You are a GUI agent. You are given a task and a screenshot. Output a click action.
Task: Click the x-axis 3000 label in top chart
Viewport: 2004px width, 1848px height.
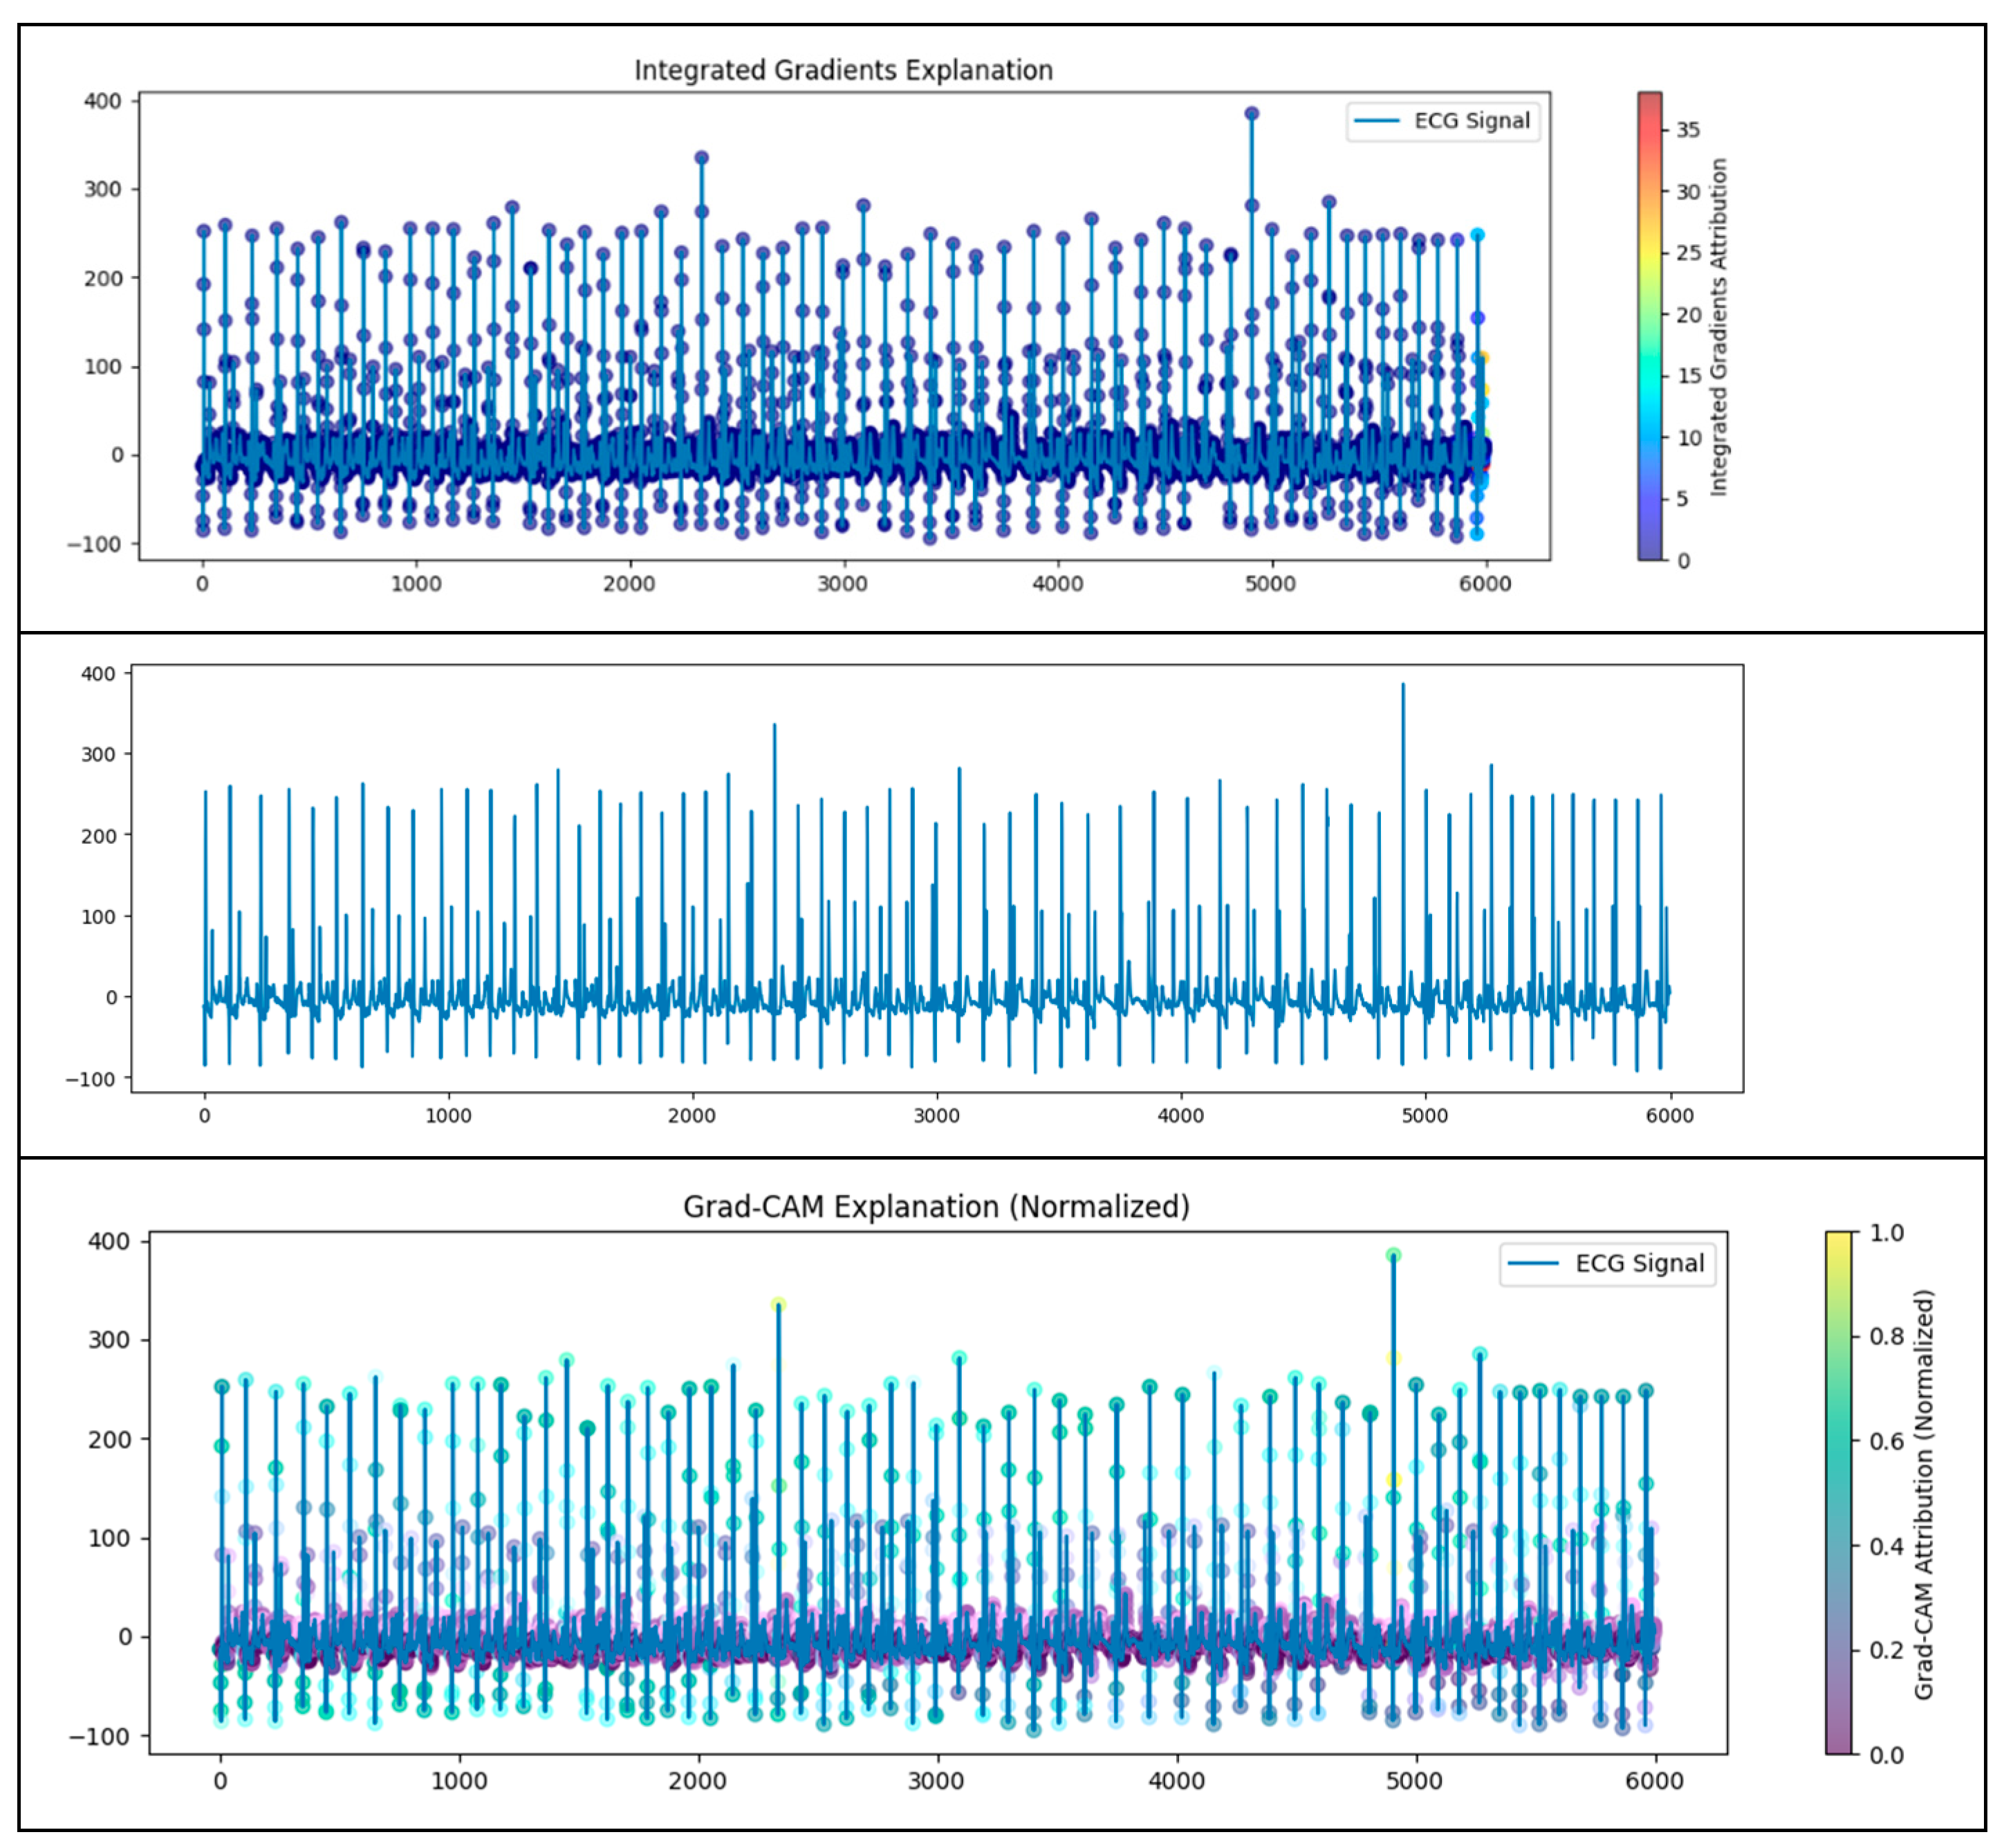[842, 584]
